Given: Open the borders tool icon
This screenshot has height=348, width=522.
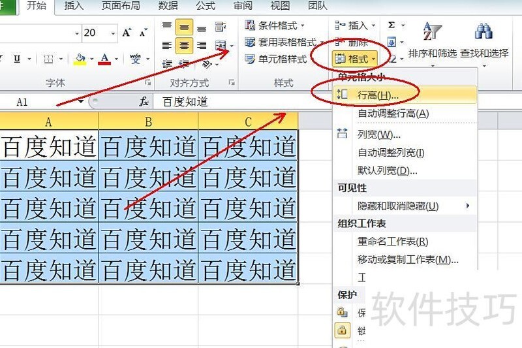Looking at the screenshot, I should coord(48,59).
